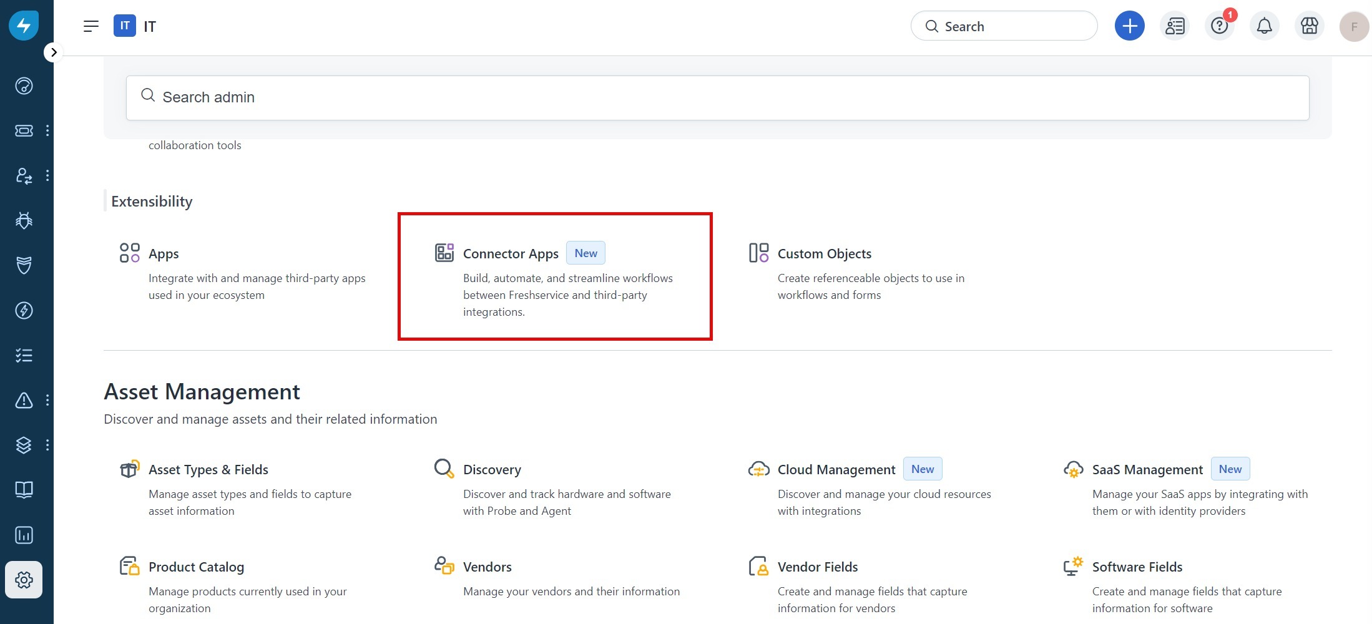Open the Dashboard gauge icon in sidebar
This screenshot has width=1372, height=624.
coord(24,85)
